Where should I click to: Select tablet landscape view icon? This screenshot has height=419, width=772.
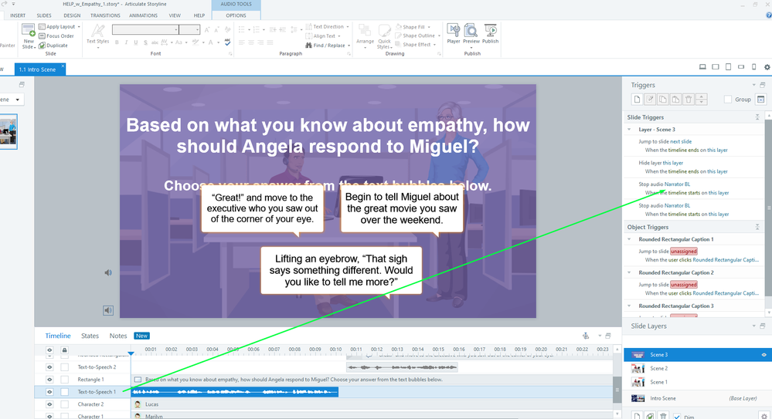point(716,67)
